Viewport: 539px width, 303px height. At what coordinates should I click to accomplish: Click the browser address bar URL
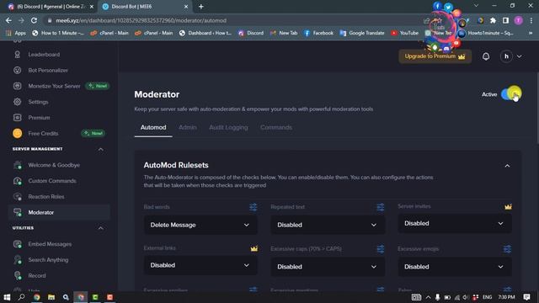pyautogui.click(x=141, y=20)
